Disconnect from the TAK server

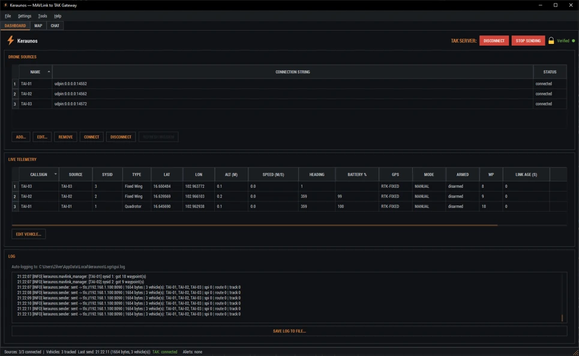coord(494,41)
